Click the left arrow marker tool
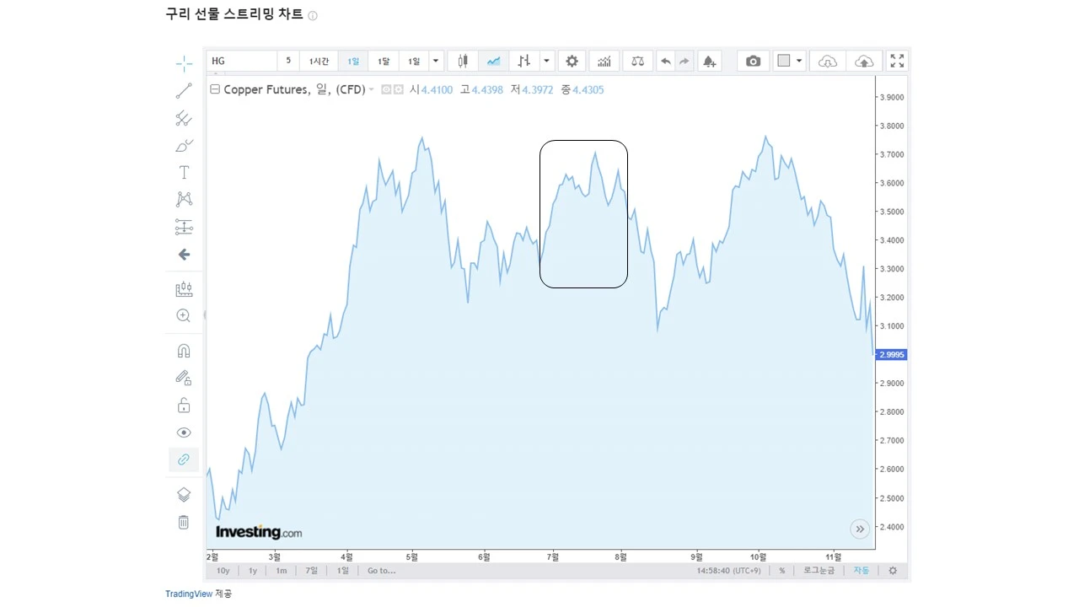The image size is (1079, 607). point(184,255)
